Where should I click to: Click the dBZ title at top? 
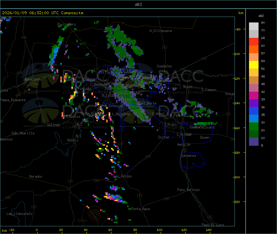(138, 5)
